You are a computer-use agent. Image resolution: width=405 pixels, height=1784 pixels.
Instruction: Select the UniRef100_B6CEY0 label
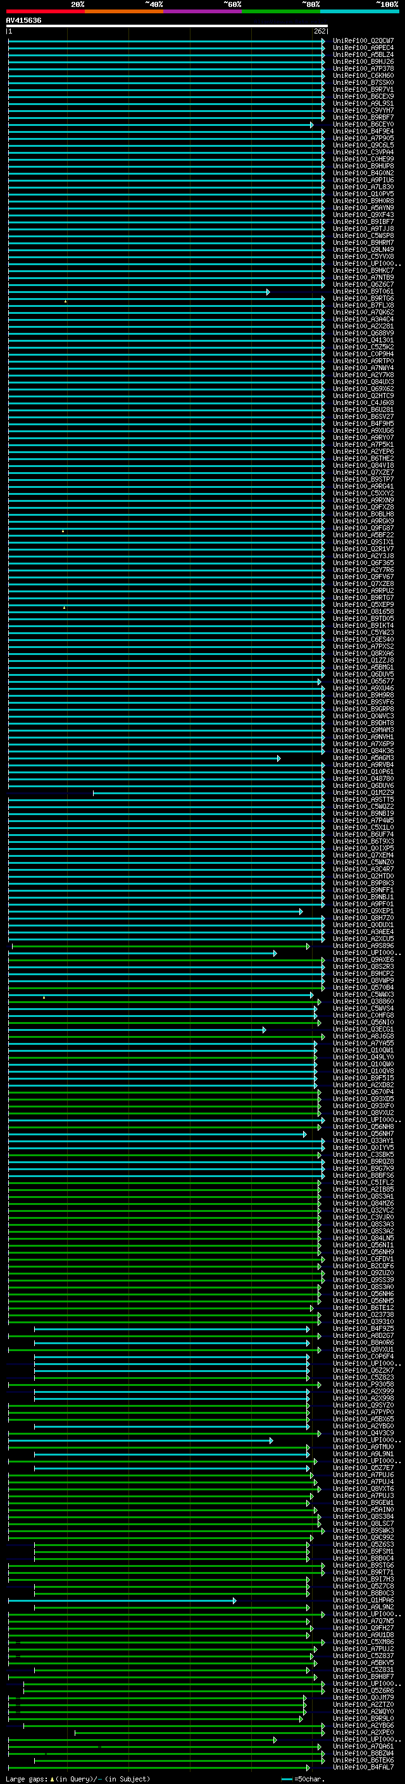coord(363,125)
